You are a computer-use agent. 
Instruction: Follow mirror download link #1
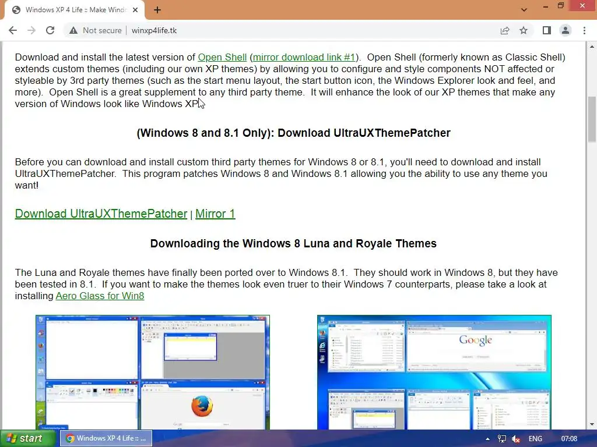304,57
